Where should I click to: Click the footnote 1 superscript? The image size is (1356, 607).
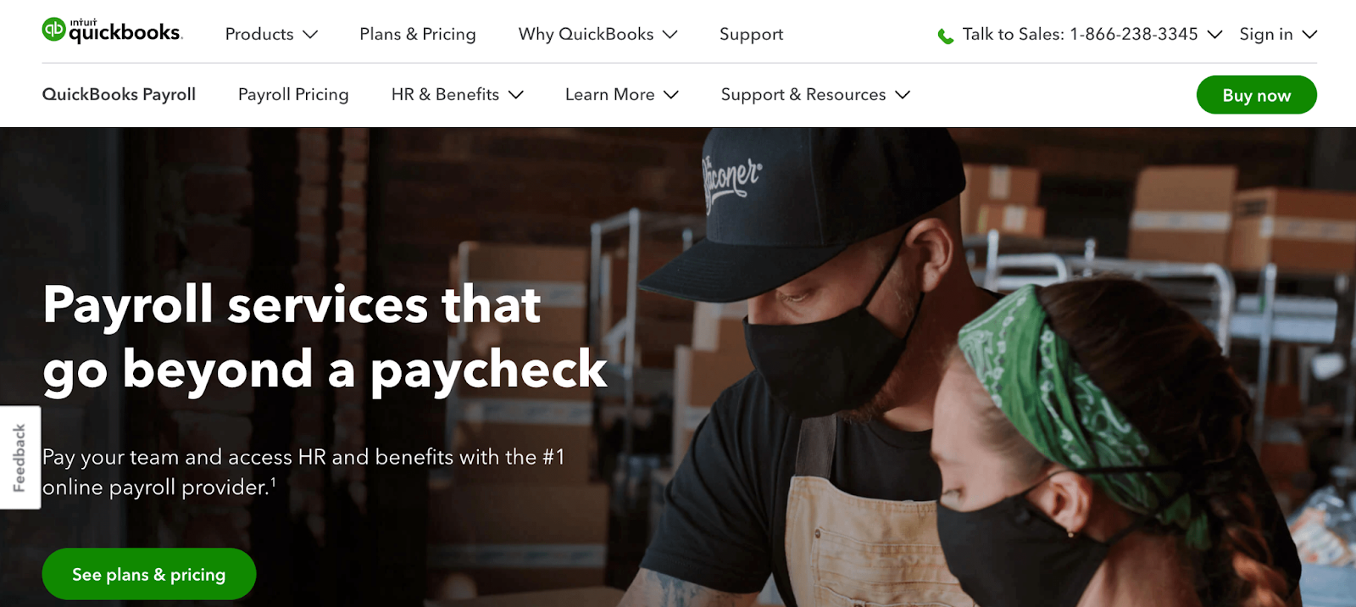tap(273, 482)
